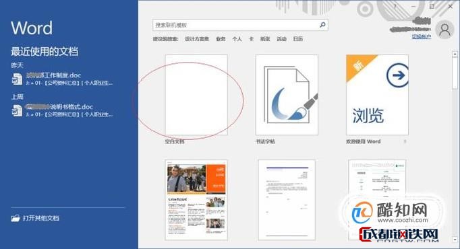Open the 欢迎使用 Word tour template
The height and width of the screenshot is (249, 460).
click(377, 95)
